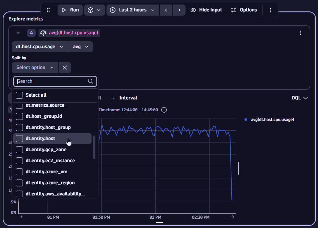The width and height of the screenshot is (318, 228).
Task: Click the avg(dt.host.cpu.usage) metric chip
Action: 69,33
